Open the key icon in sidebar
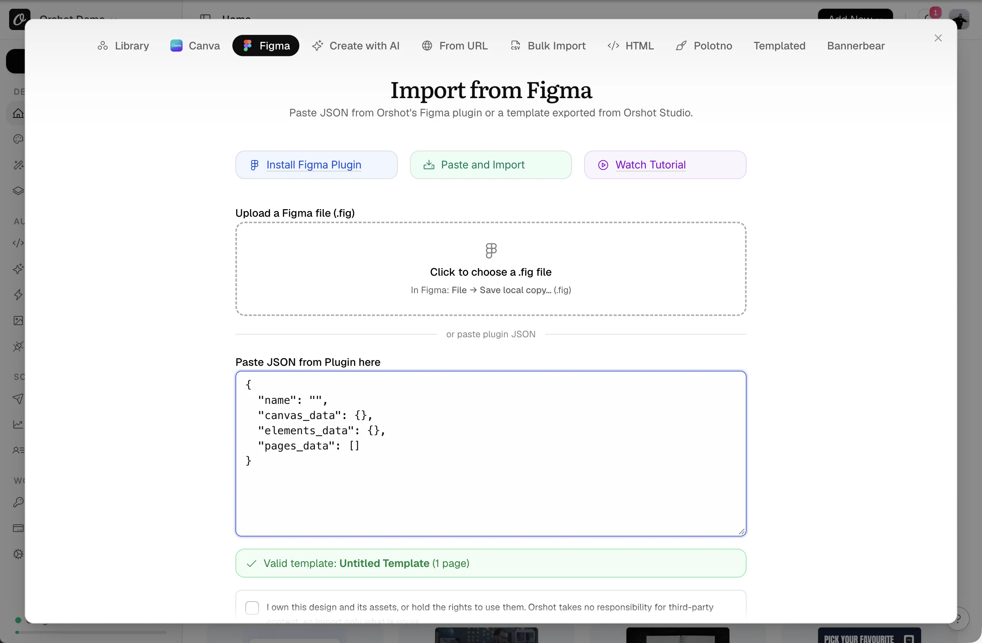This screenshot has width=982, height=643. click(x=18, y=502)
